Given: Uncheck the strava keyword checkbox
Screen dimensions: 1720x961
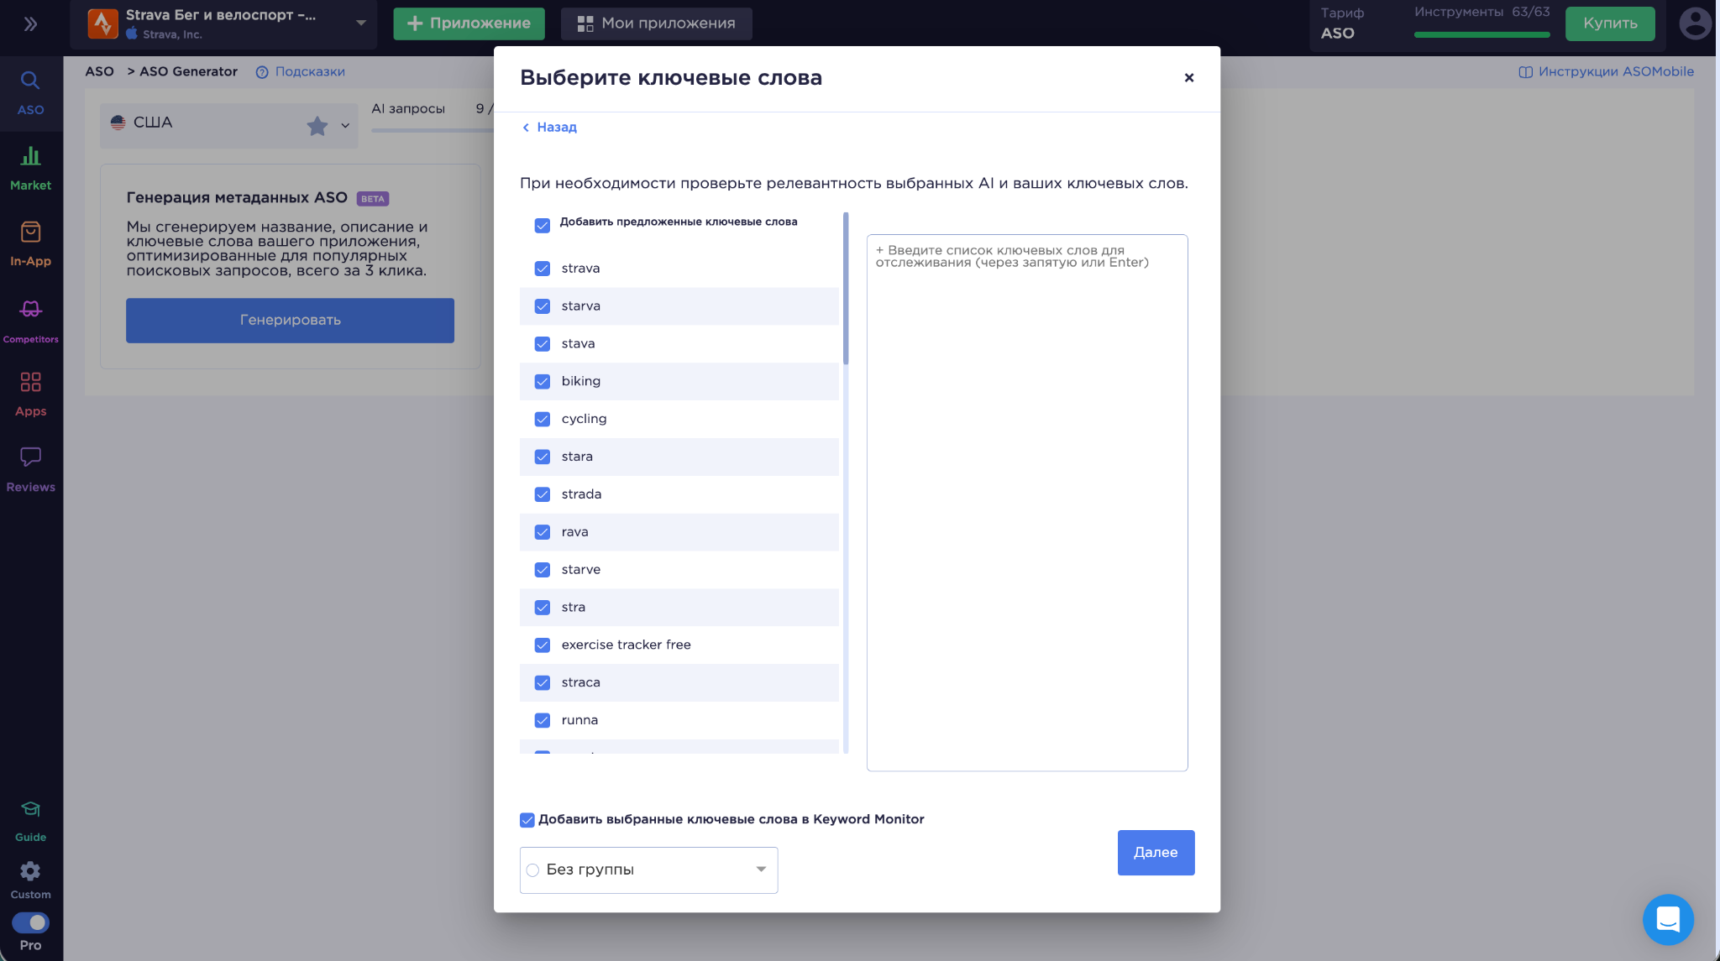Looking at the screenshot, I should [x=543, y=269].
